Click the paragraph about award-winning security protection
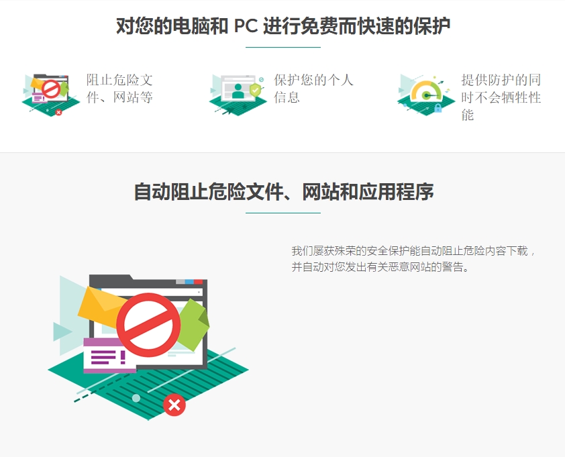Screen dimensions: 565x457 click(413, 259)
